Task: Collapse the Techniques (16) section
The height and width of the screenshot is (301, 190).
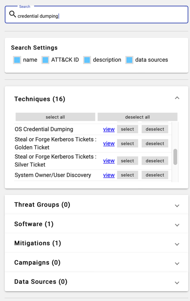Action: [x=177, y=98]
